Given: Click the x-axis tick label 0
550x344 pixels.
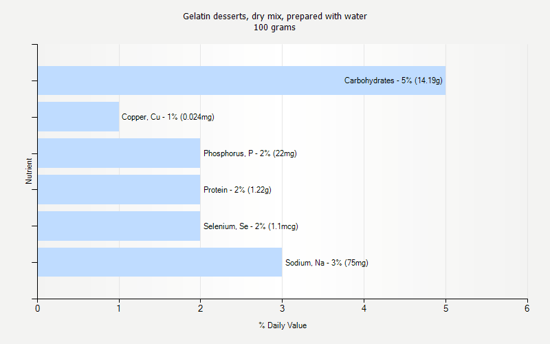Looking at the screenshot, I should [x=38, y=309].
